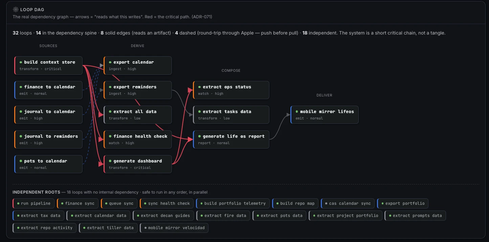Click the LOOP DAG title text
The image size is (489, 242).
click(x=32, y=9)
